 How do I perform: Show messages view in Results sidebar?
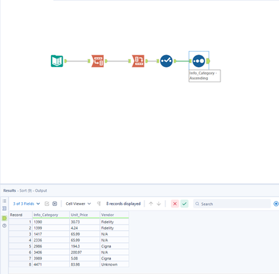tap(4, 201)
